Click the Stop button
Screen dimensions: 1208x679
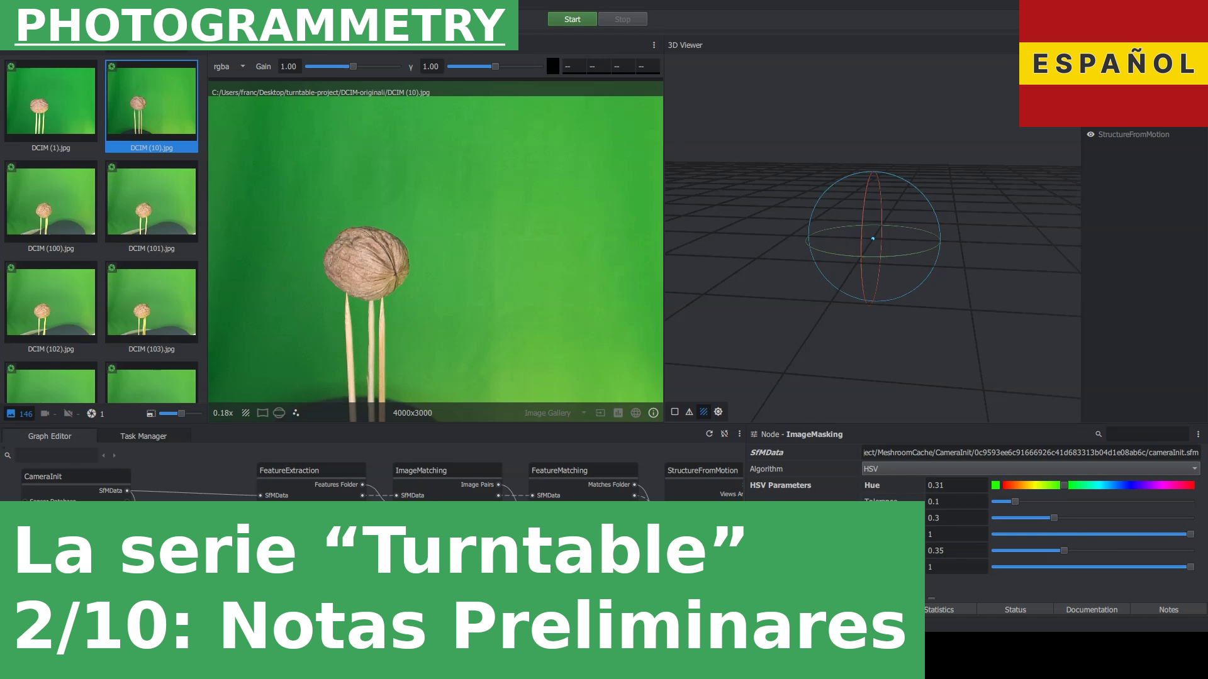[622, 19]
